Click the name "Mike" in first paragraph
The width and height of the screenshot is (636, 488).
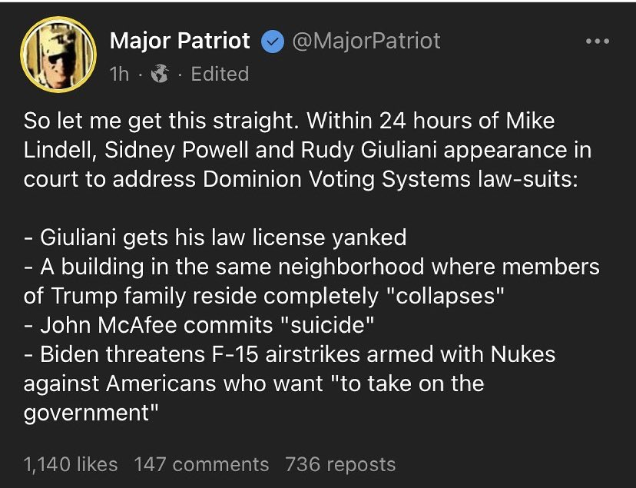530,121
